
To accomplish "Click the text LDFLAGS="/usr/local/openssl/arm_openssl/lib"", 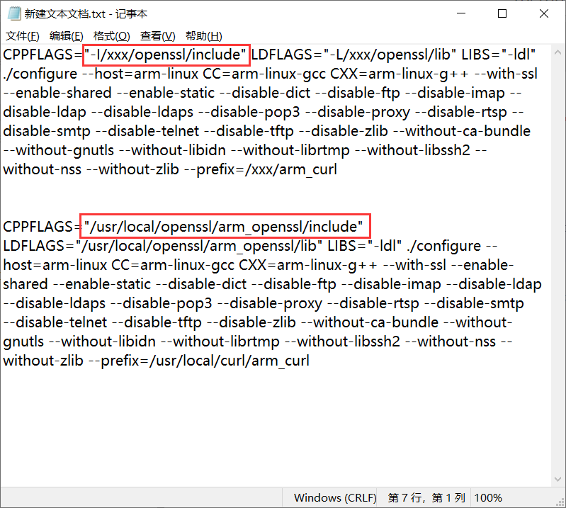I will pos(163,247).
